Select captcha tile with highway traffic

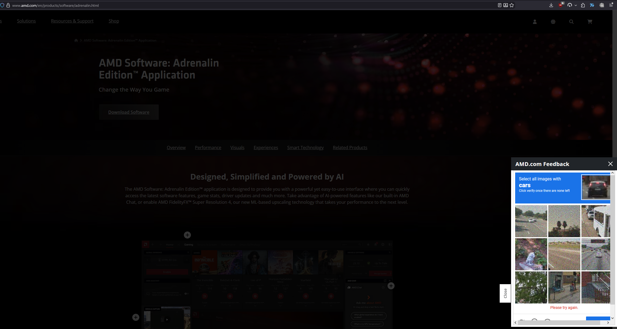click(x=596, y=254)
